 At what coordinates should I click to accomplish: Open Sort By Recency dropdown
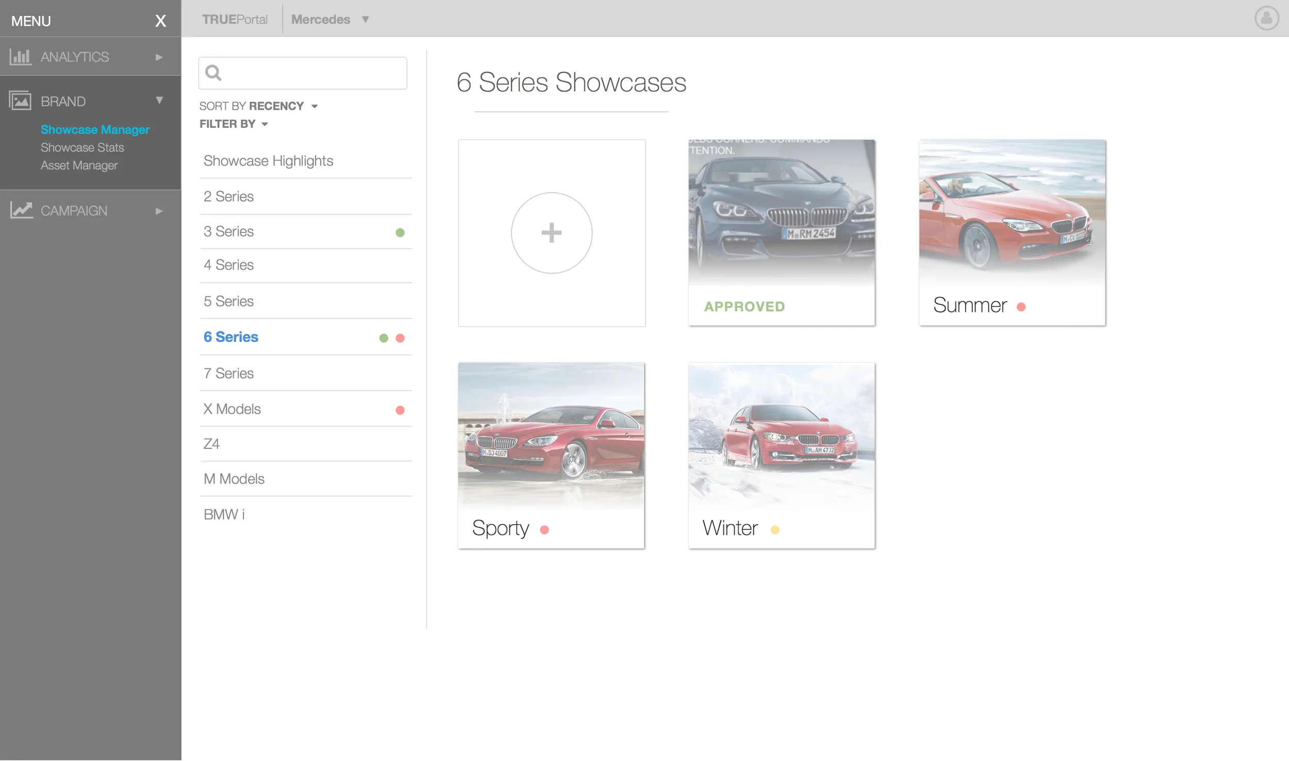pyautogui.click(x=314, y=107)
